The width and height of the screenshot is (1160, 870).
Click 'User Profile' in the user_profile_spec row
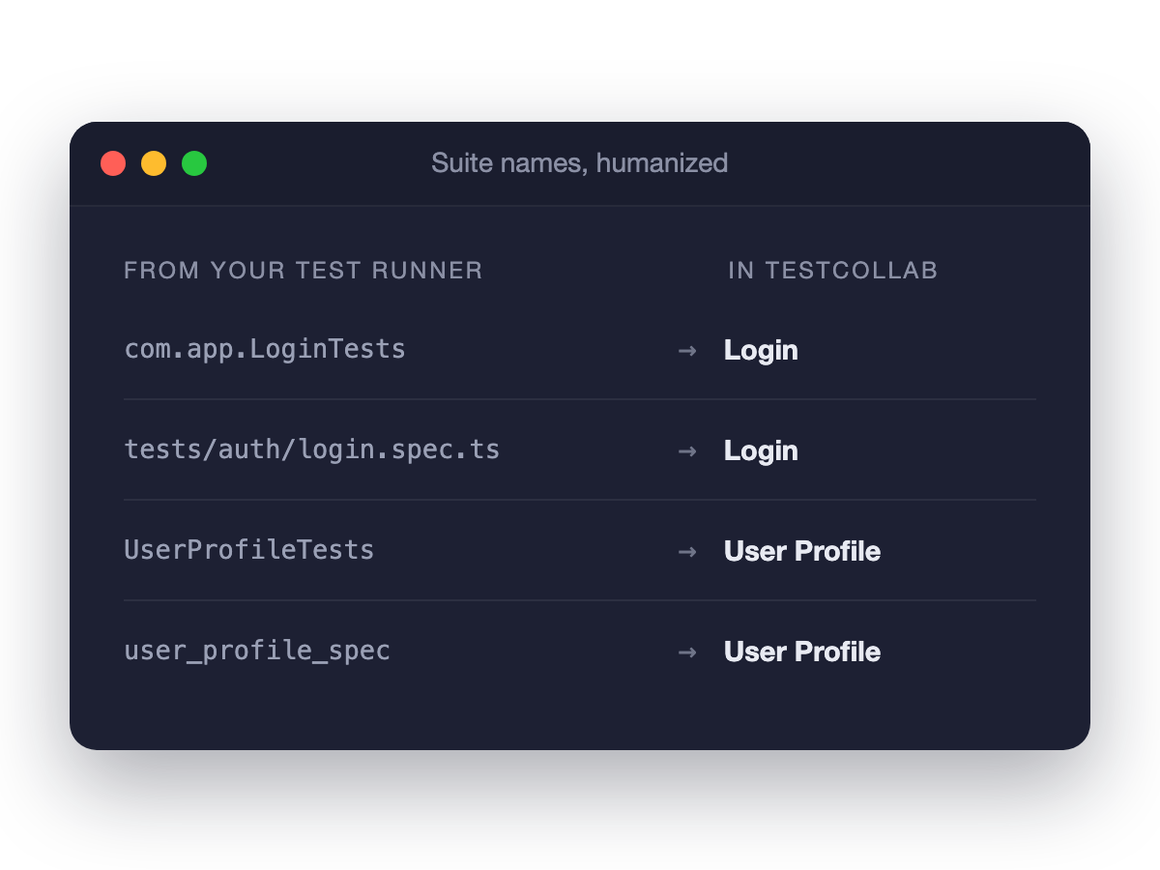click(x=802, y=652)
